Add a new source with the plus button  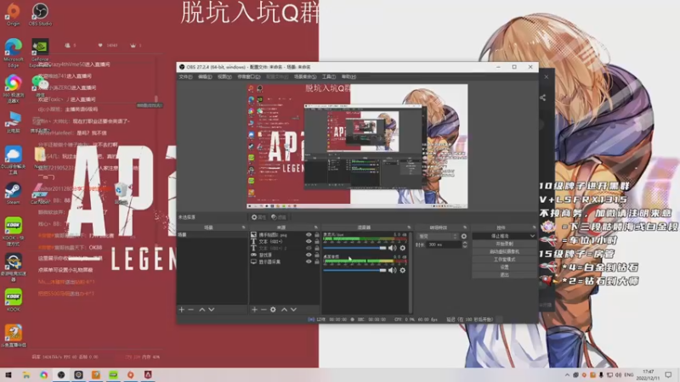[x=254, y=310]
